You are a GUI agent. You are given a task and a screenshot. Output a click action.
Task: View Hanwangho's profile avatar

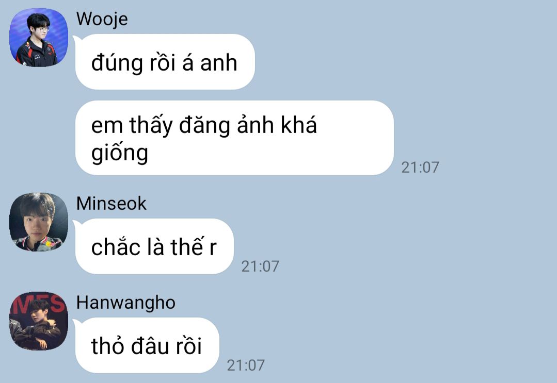[39, 321]
